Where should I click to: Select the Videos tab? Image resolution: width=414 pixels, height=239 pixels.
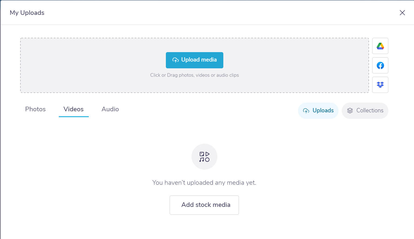click(x=73, y=109)
